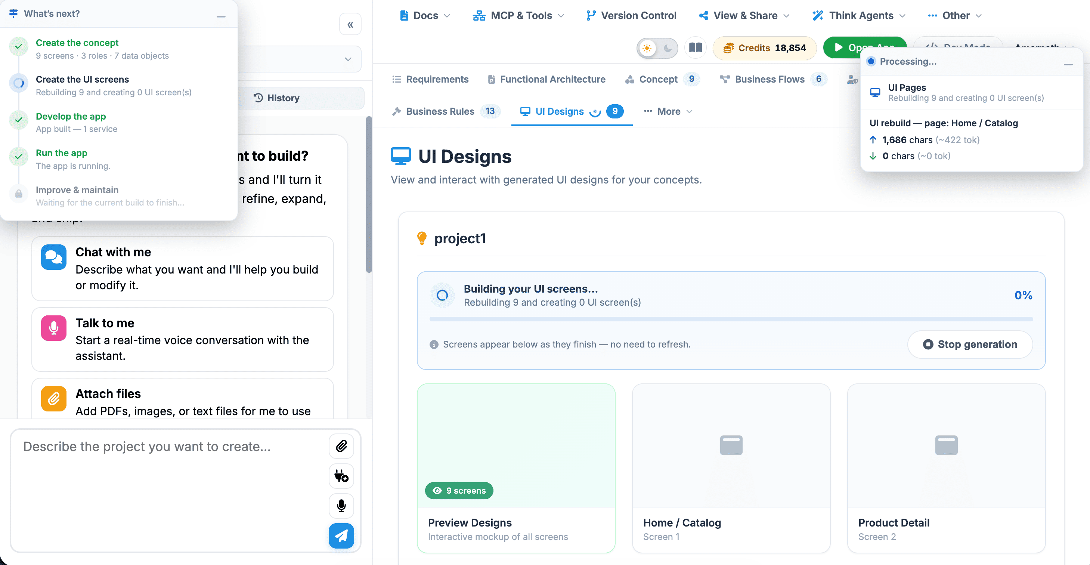
Task: Open the Concept tab
Action: 662,79
